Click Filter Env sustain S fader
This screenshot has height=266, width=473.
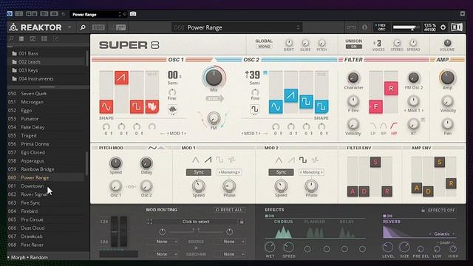[x=375, y=163]
